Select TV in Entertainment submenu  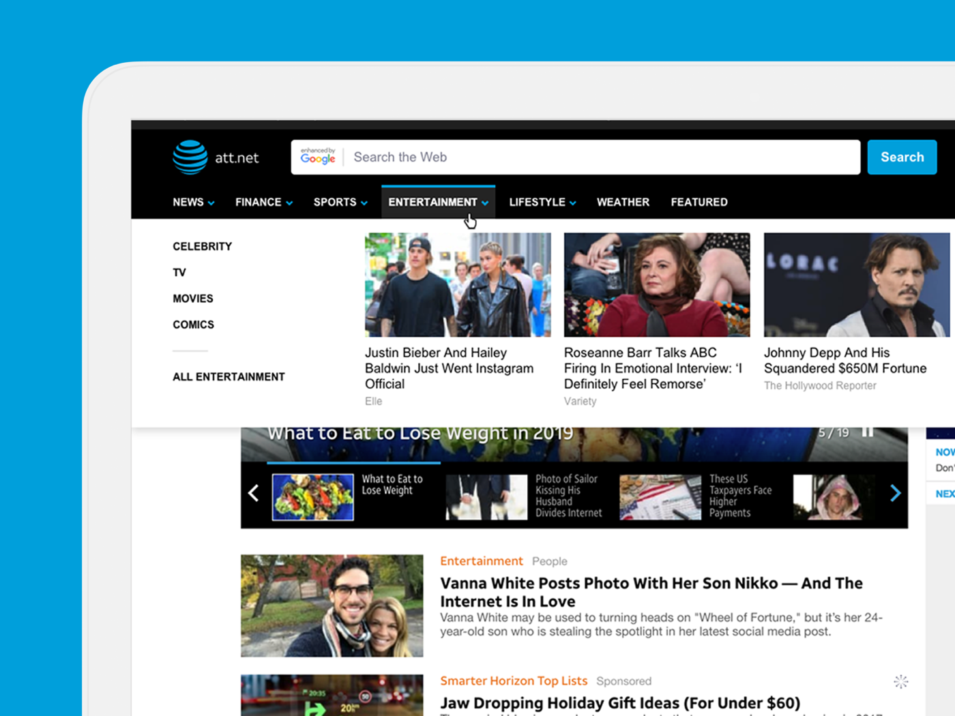tap(179, 273)
